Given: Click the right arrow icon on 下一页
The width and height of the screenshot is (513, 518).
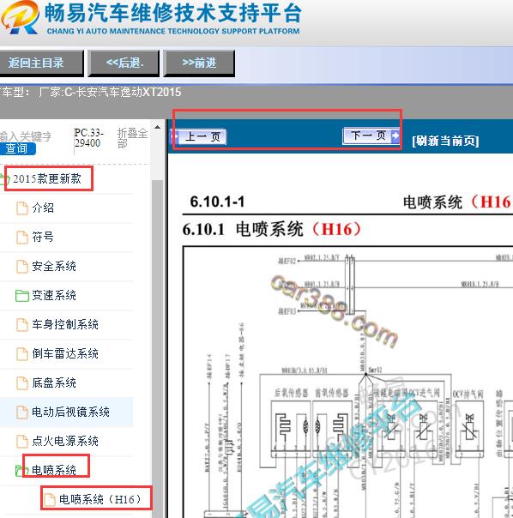Looking at the screenshot, I should click(395, 136).
